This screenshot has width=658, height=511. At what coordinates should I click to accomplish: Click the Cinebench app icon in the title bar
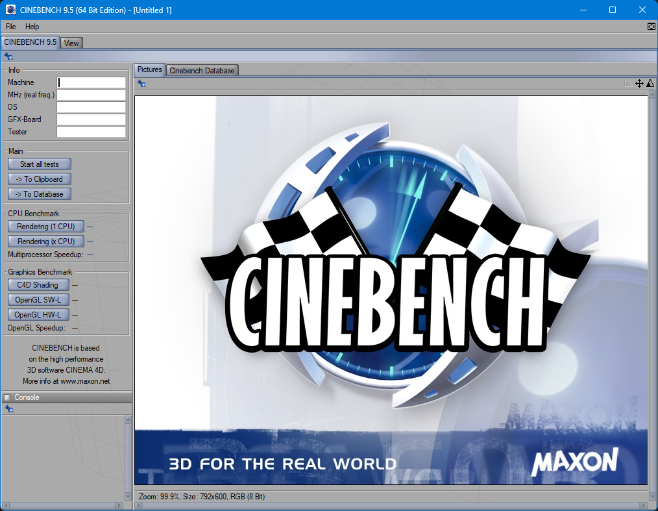click(10, 10)
